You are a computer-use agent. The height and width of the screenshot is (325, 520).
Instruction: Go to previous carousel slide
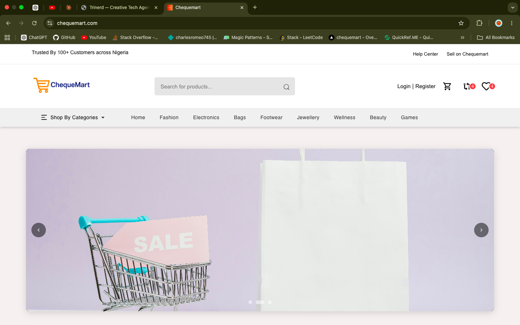[x=39, y=230]
